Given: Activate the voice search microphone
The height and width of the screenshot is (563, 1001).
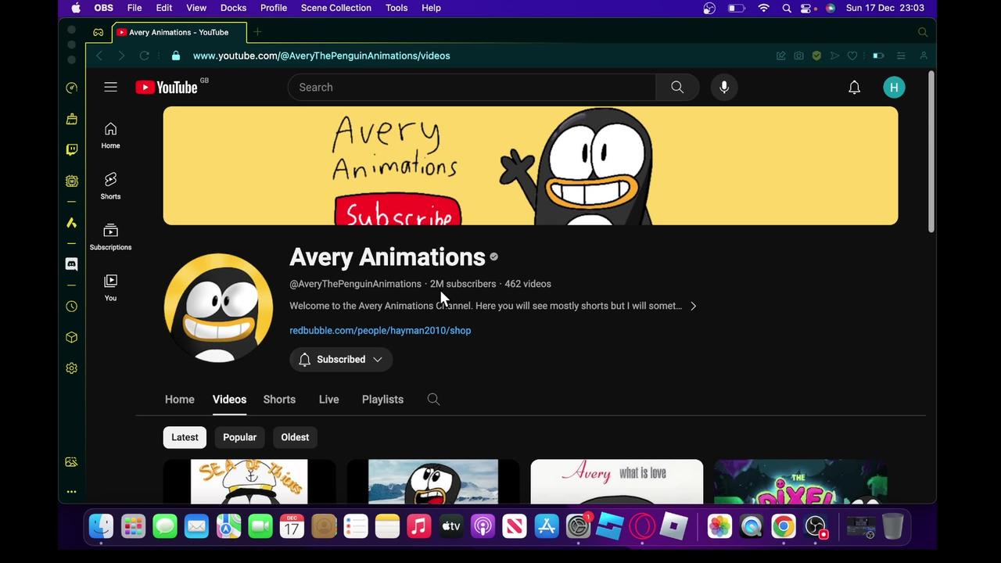Looking at the screenshot, I should pyautogui.click(x=723, y=87).
